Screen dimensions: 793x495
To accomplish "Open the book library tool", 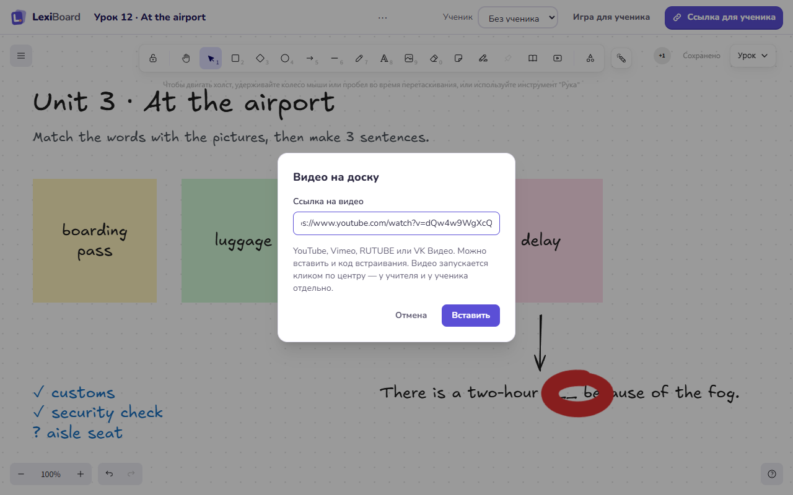I will click(533, 58).
